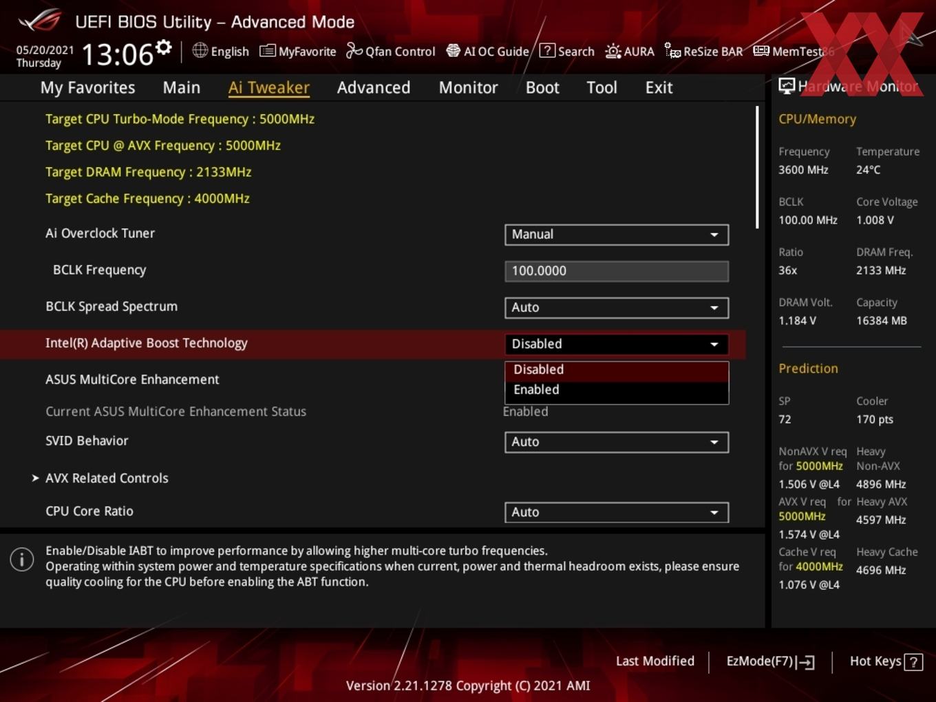Collapse Intel Adaptive Boost Technology dropdown
The height and width of the screenshot is (702, 936).
[617, 344]
